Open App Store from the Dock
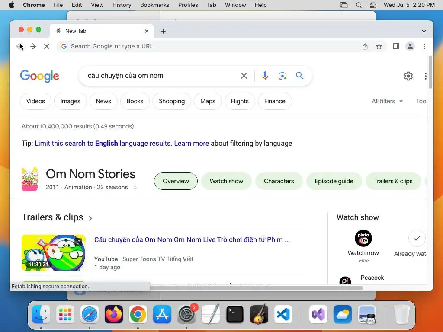Screen dimensions: 443x332 point(162,314)
